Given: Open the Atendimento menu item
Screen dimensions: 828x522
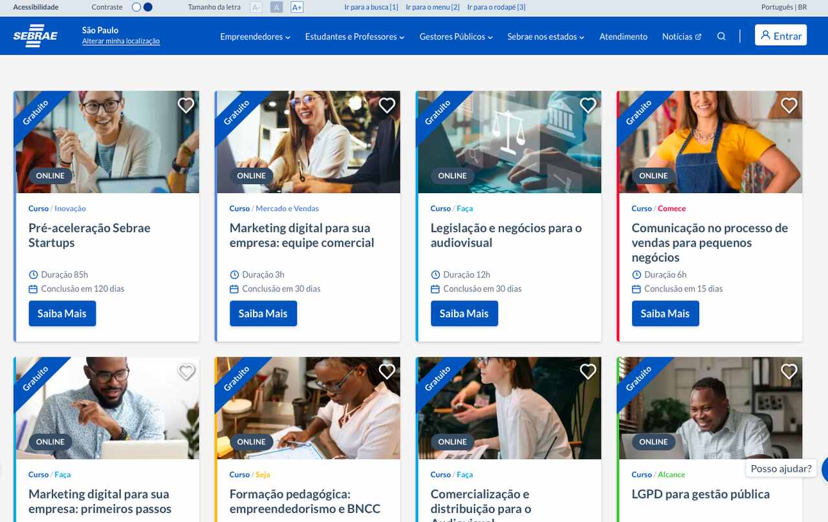Looking at the screenshot, I should click(623, 37).
